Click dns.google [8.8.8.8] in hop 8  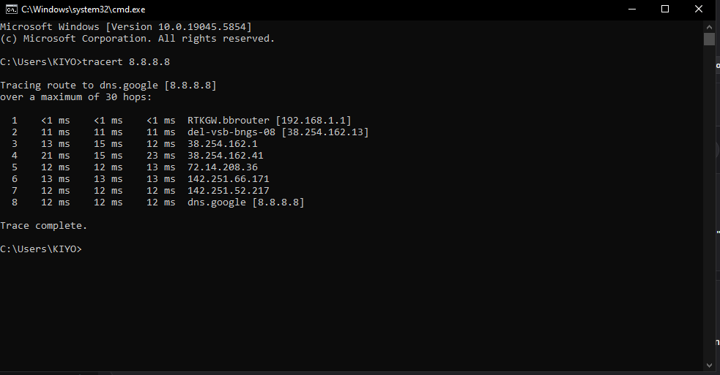coord(245,202)
